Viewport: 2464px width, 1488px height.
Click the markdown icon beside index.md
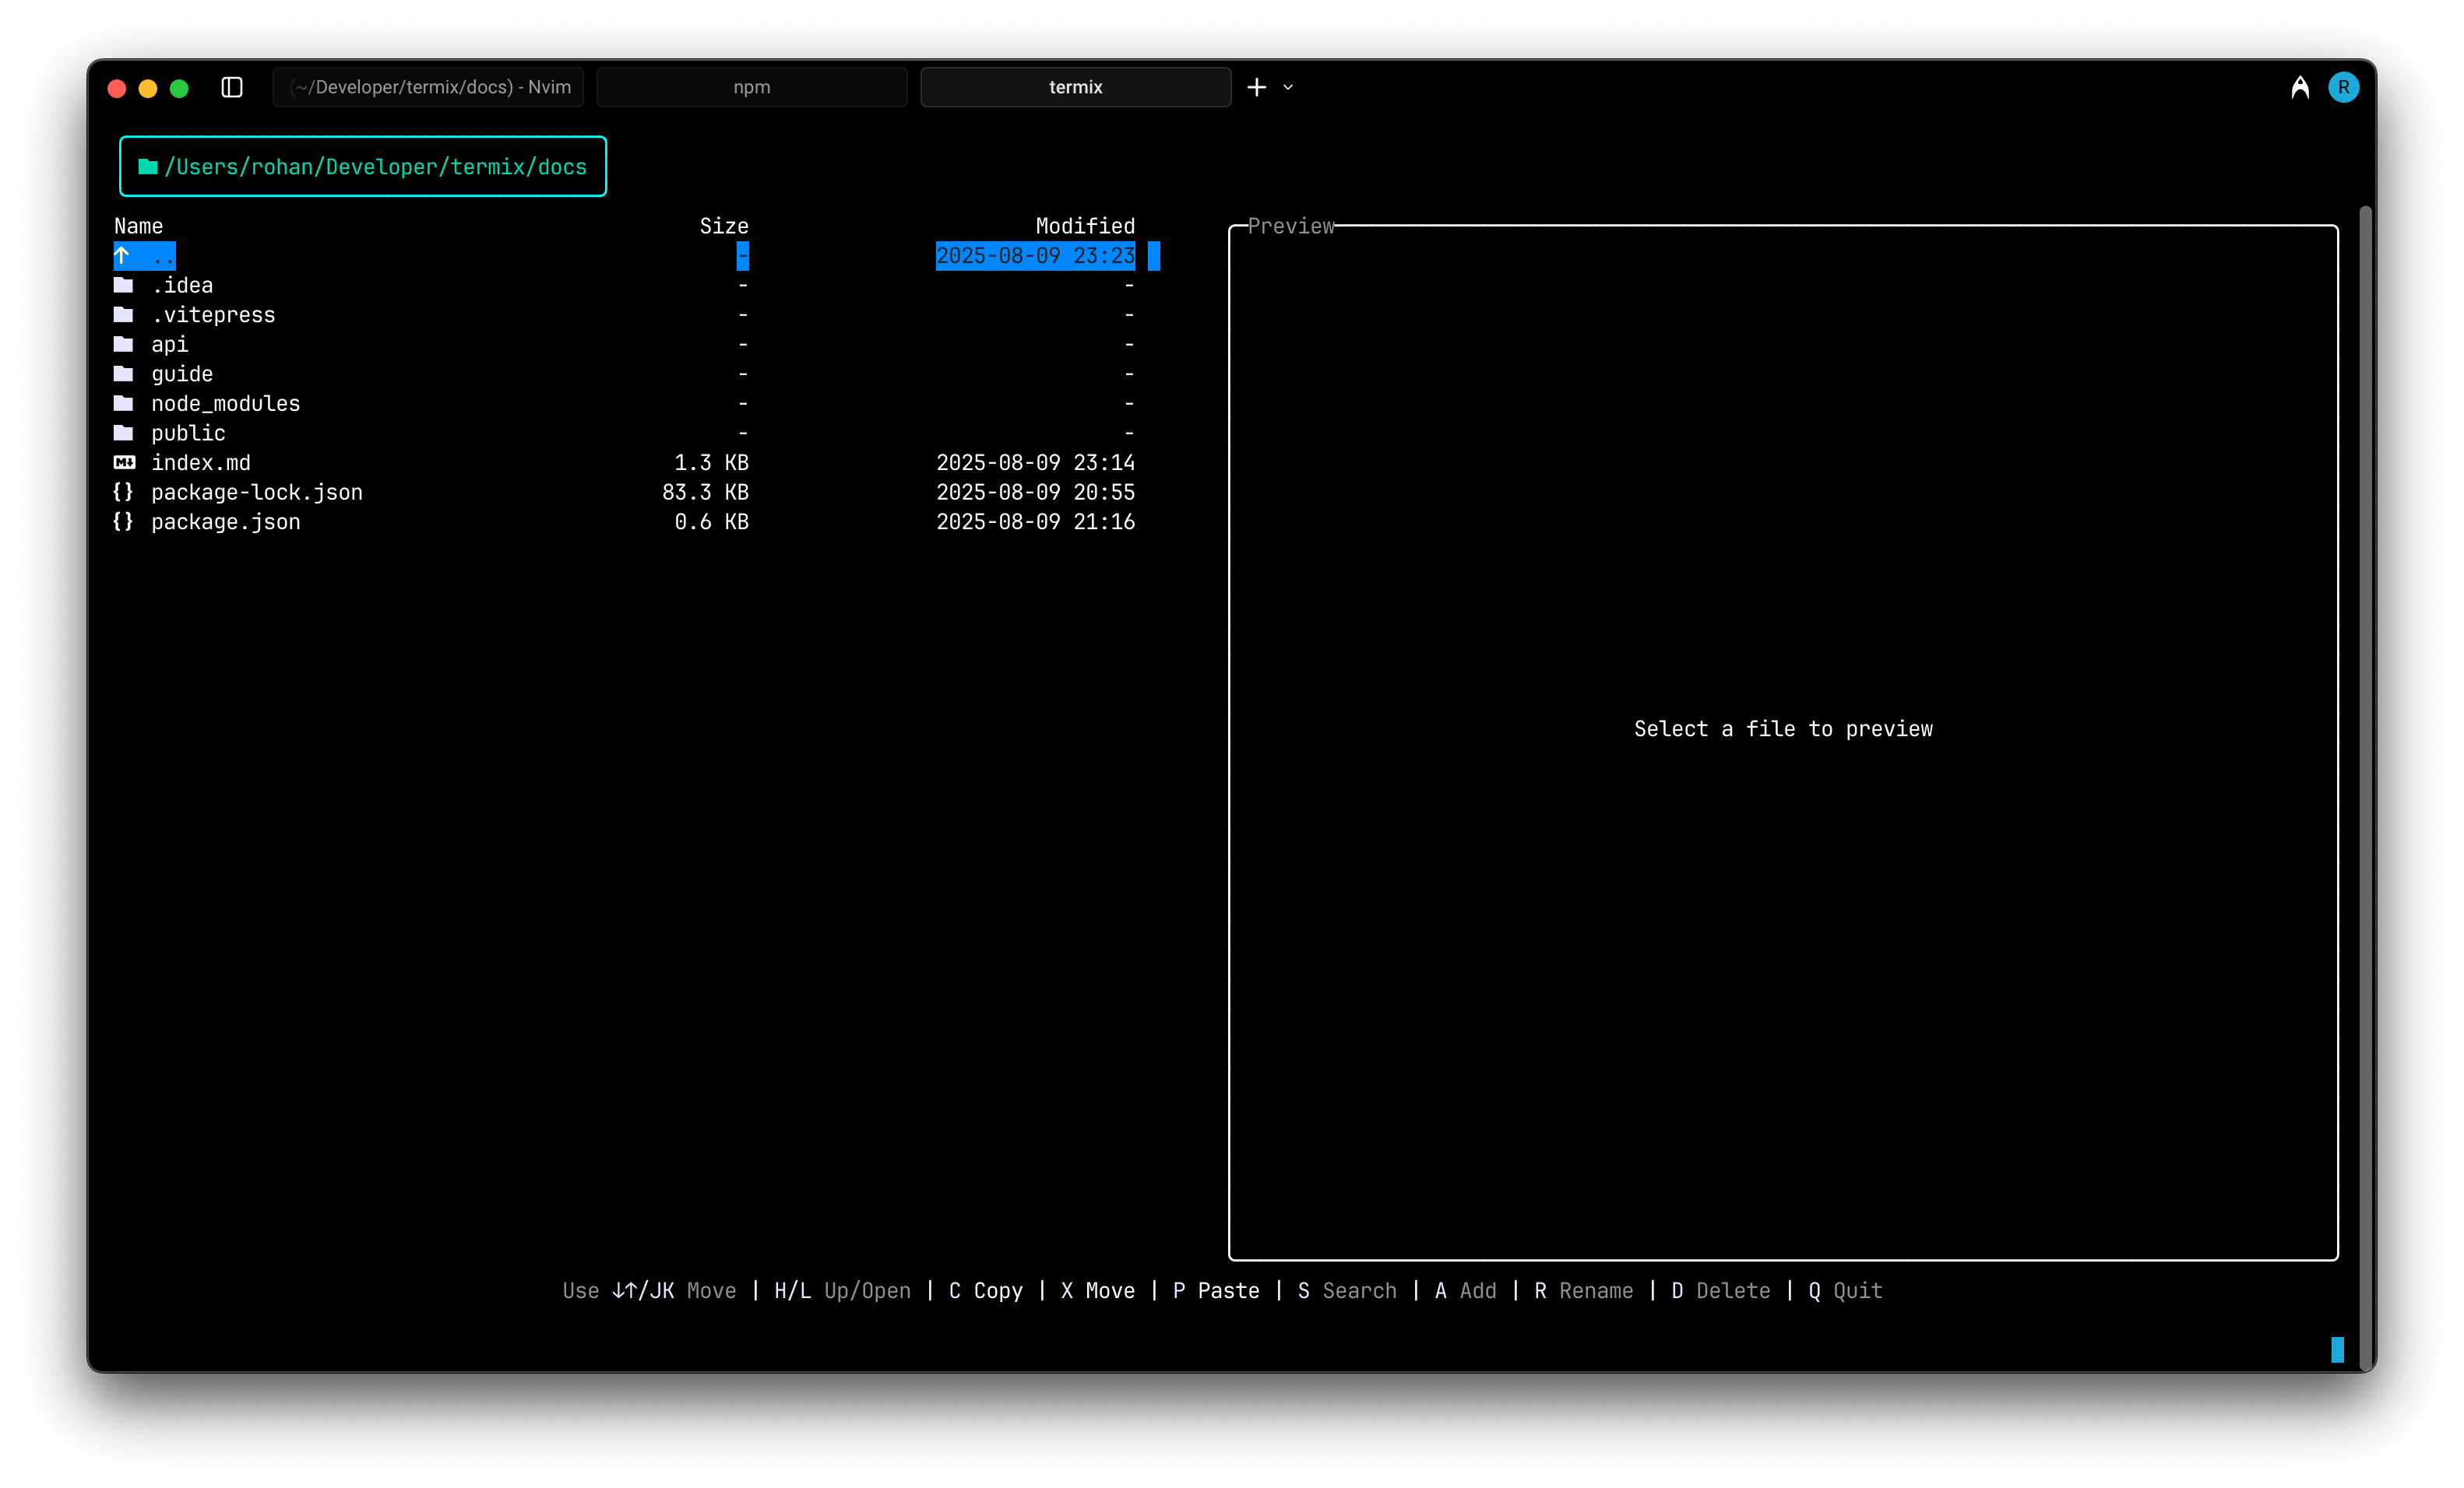coord(124,463)
